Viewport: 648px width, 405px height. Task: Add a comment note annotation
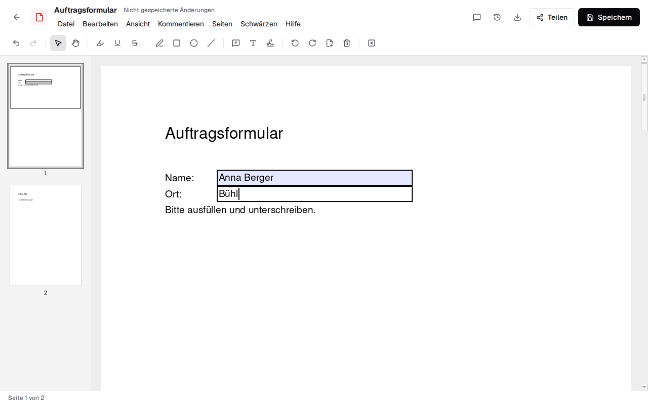(236, 43)
